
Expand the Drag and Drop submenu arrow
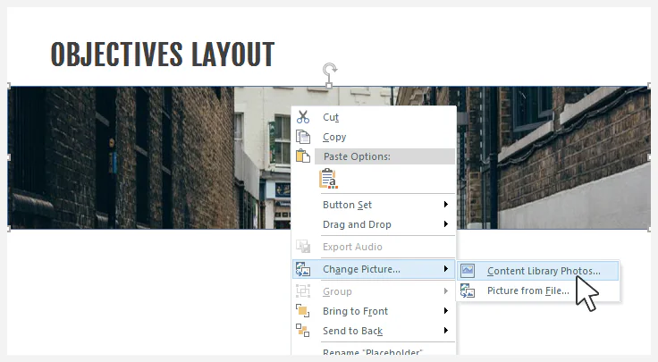click(445, 224)
